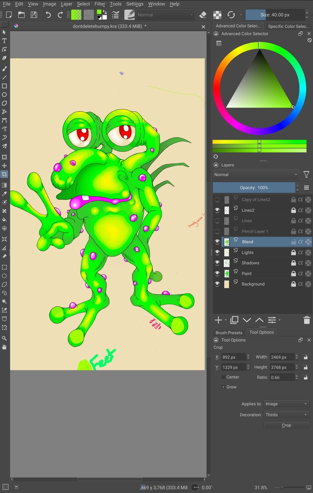
Task: Select the Shadows layer
Action: 250,263
